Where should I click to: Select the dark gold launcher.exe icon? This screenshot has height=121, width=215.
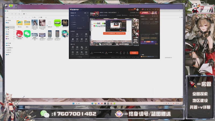65,23
